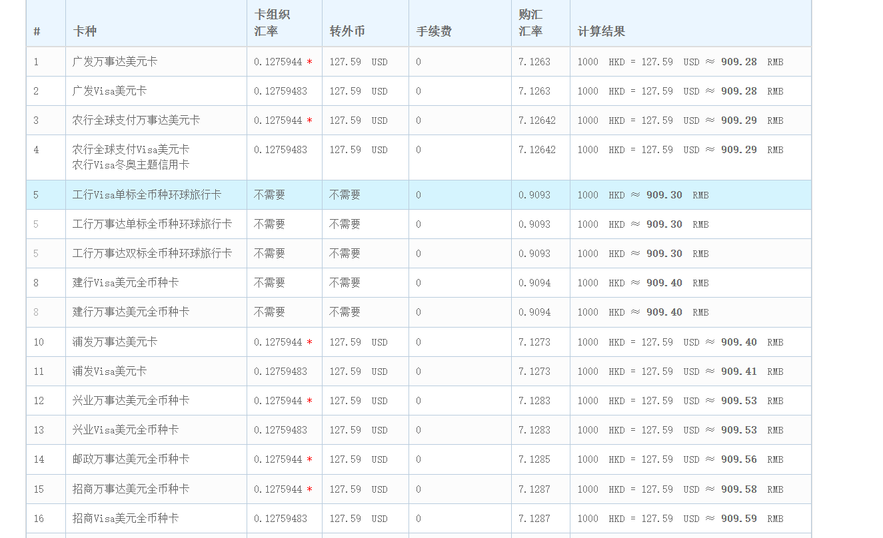The image size is (883, 538).
Task: Click 0.9094 rate in 建行Visa美元全币种卡 row
Action: pyautogui.click(x=534, y=283)
